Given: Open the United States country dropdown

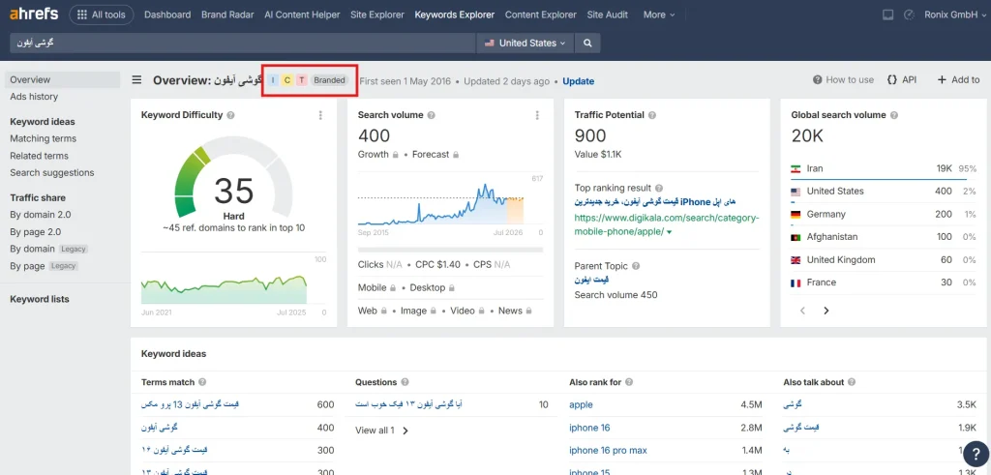Looking at the screenshot, I should [525, 43].
